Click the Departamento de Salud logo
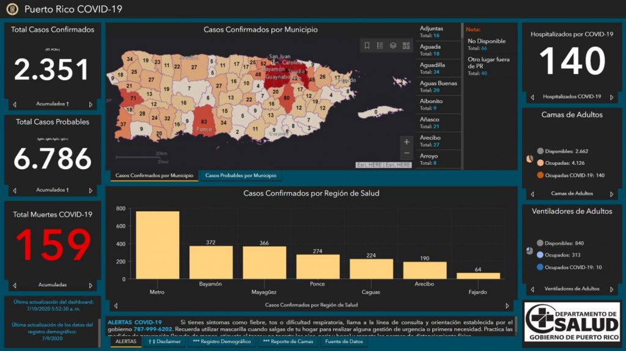The image size is (626, 351). click(x=572, y=322)
